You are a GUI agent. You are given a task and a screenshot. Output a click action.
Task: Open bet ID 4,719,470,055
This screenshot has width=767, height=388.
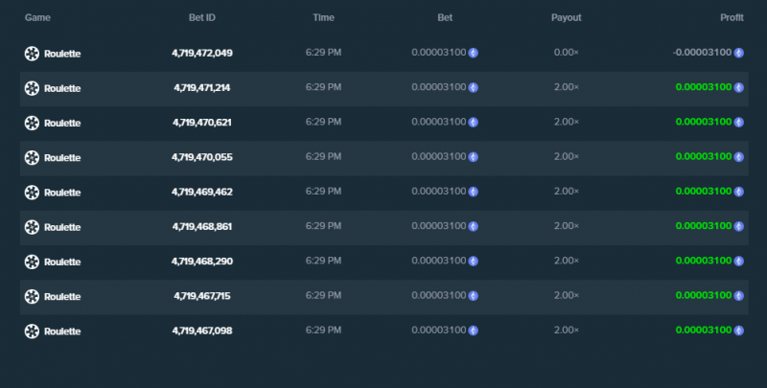202,157
